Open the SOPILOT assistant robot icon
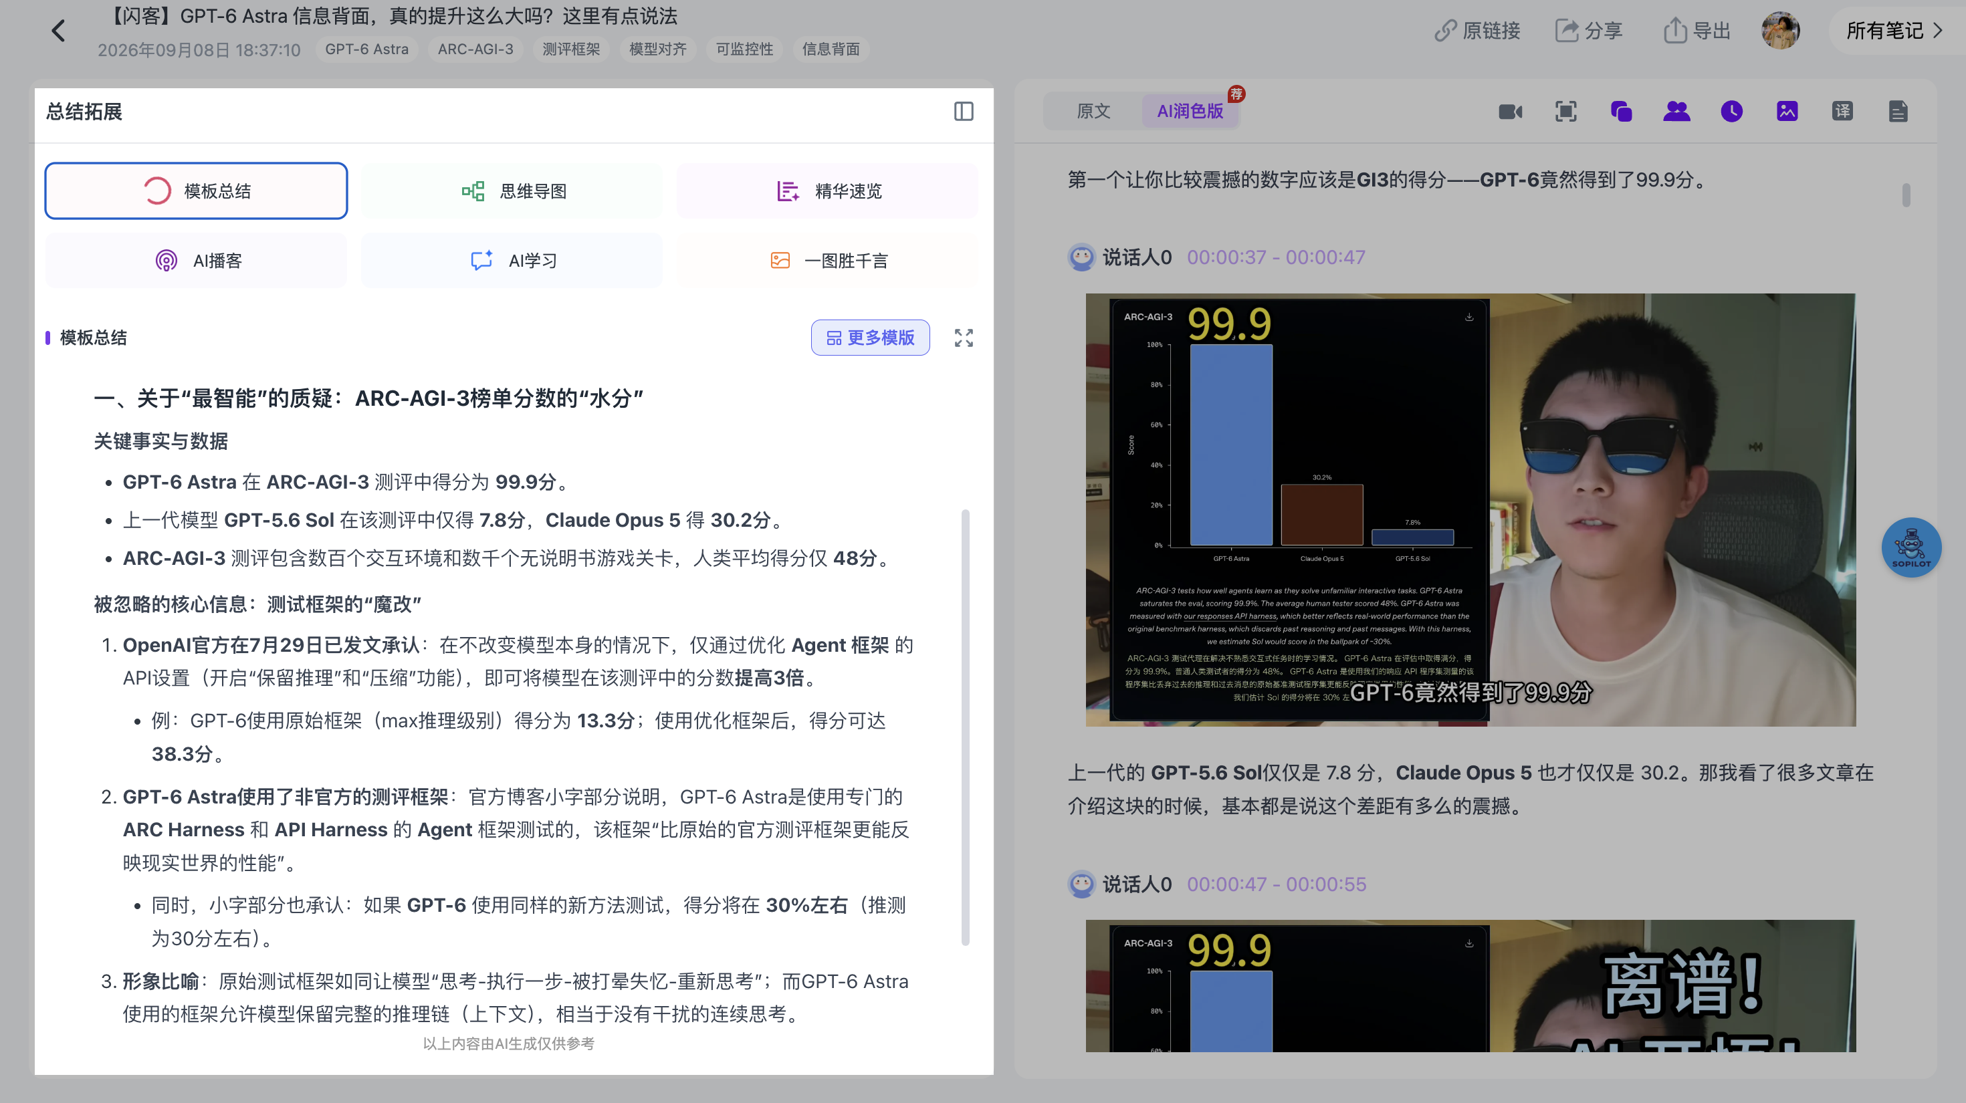The image size is (1966, 1103). [x=1911, y=547]
